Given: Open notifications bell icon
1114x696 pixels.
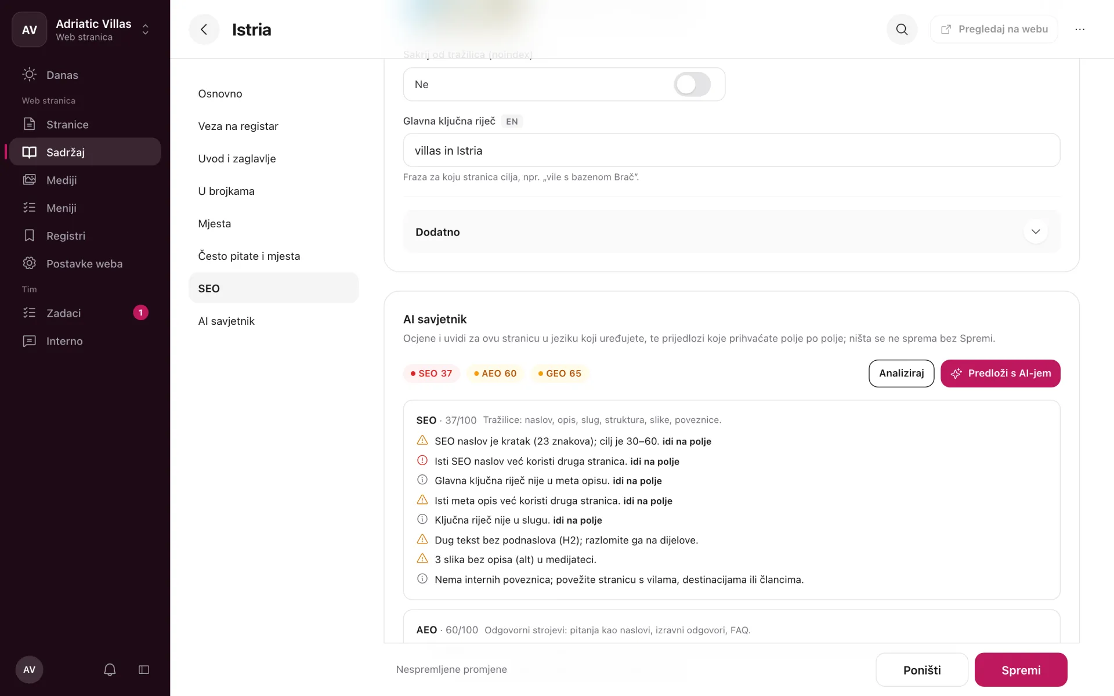Looking at the screenshot, I should pyautogui.click(x=110, y=670).
